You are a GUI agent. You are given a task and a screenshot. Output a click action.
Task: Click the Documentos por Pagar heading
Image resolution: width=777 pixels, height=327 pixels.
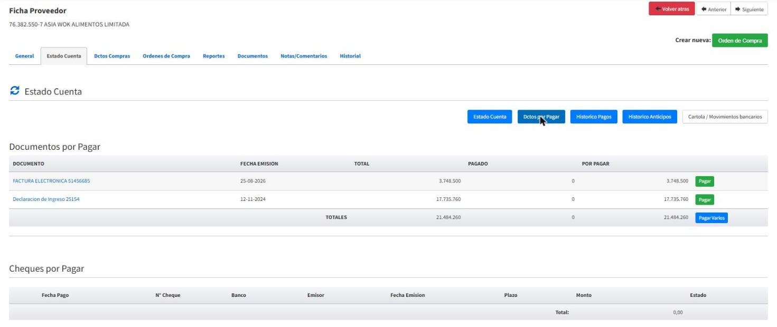54,147
